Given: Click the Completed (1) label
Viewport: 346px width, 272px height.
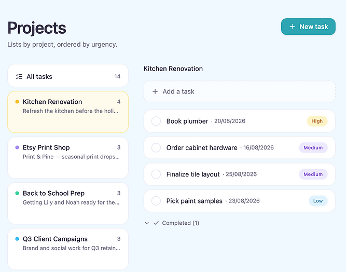Looking at the screenshot, I should click(x=181, y=223).
